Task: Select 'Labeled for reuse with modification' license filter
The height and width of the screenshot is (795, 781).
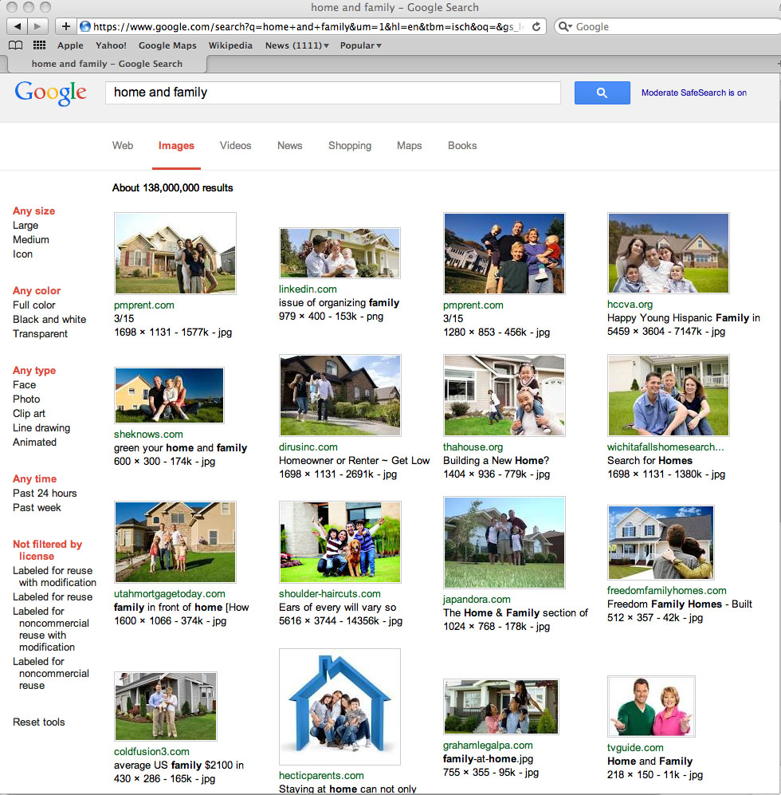Action: 54,577
